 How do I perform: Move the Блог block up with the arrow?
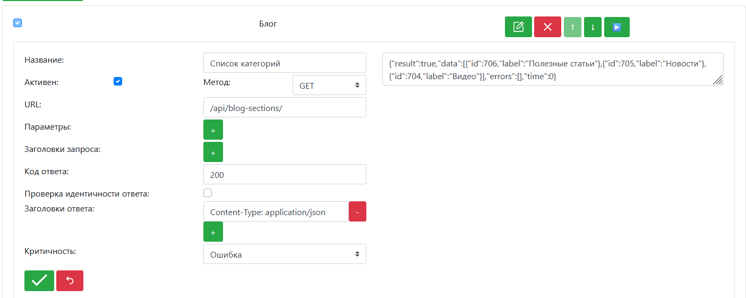[572, 27]
